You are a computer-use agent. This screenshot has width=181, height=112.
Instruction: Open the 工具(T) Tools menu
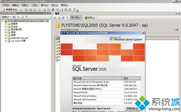[x=35, y=5]
